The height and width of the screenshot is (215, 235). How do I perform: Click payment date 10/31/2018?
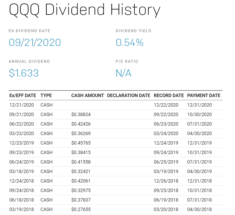pyautogui.click(x=199, y=190)
